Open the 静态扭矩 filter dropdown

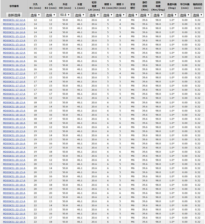pyautogui.click(x=145, y=15)
